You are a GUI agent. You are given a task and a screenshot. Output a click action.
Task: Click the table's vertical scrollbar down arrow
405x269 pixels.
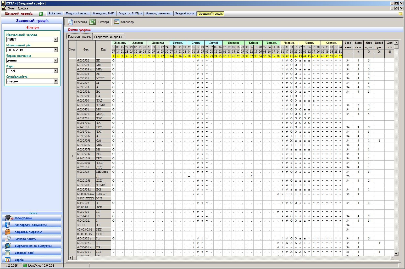pos(396,254)
